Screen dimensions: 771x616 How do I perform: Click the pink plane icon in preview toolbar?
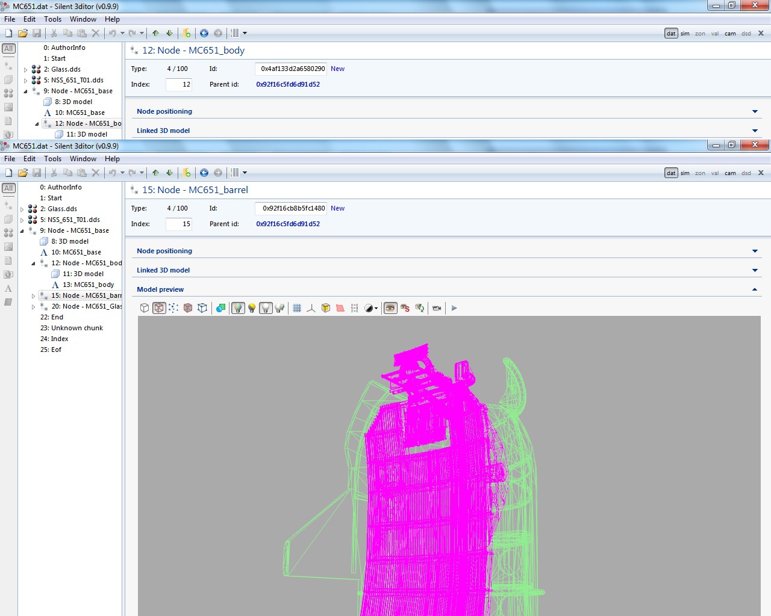[x=340, y=308]
